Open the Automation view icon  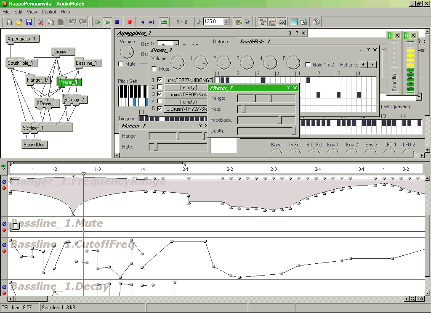pyautogui.click(x=282, y=22)
